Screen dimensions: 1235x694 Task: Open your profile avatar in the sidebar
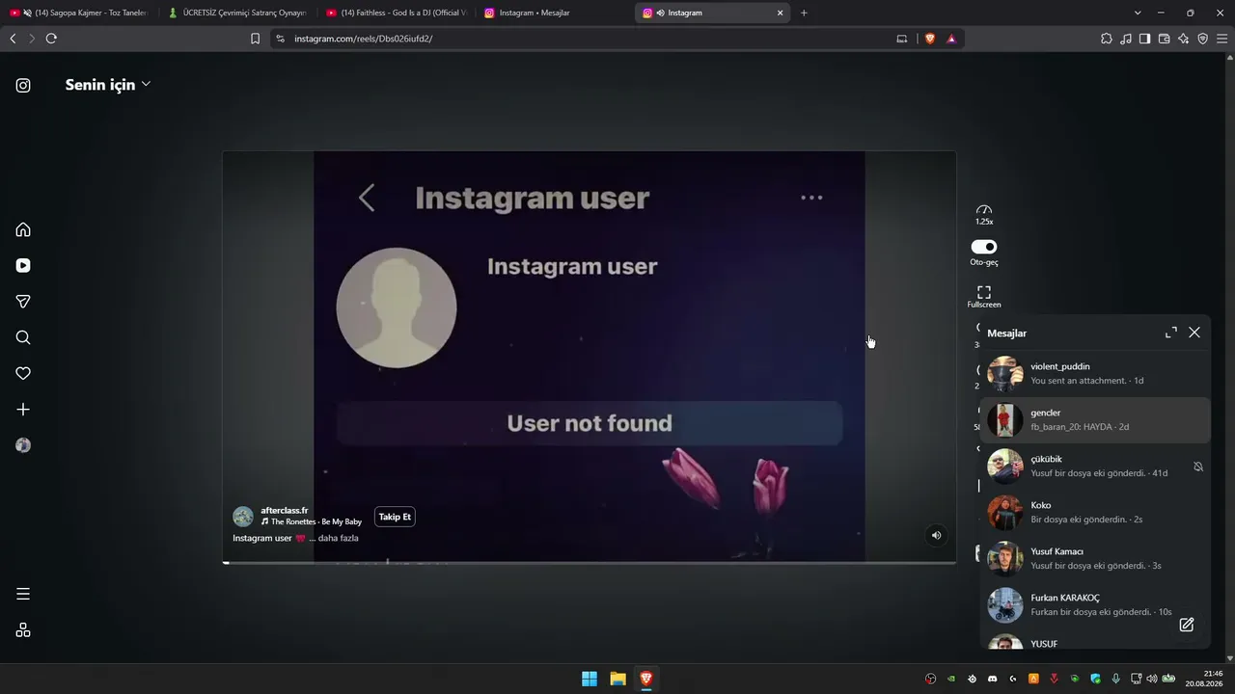(23, 445)
